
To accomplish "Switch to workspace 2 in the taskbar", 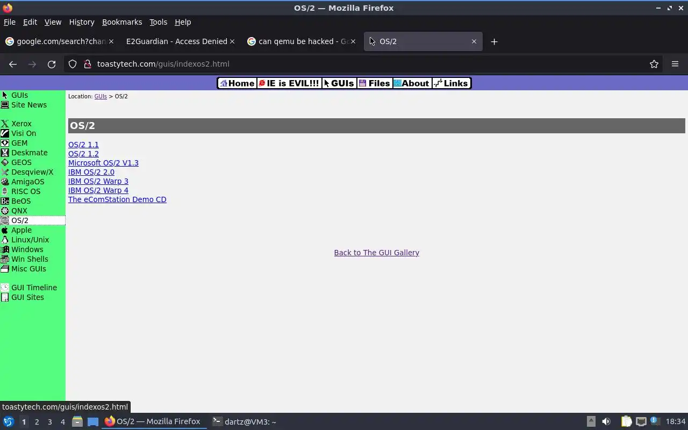I will point(37,422).
